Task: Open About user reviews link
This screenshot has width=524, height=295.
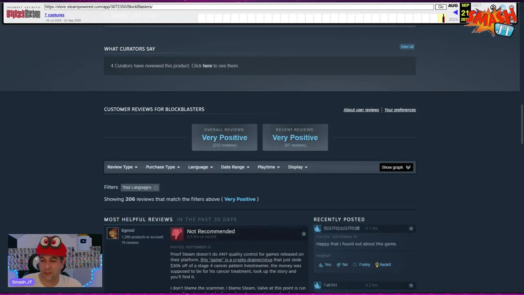Action: [x=361, y=110]
